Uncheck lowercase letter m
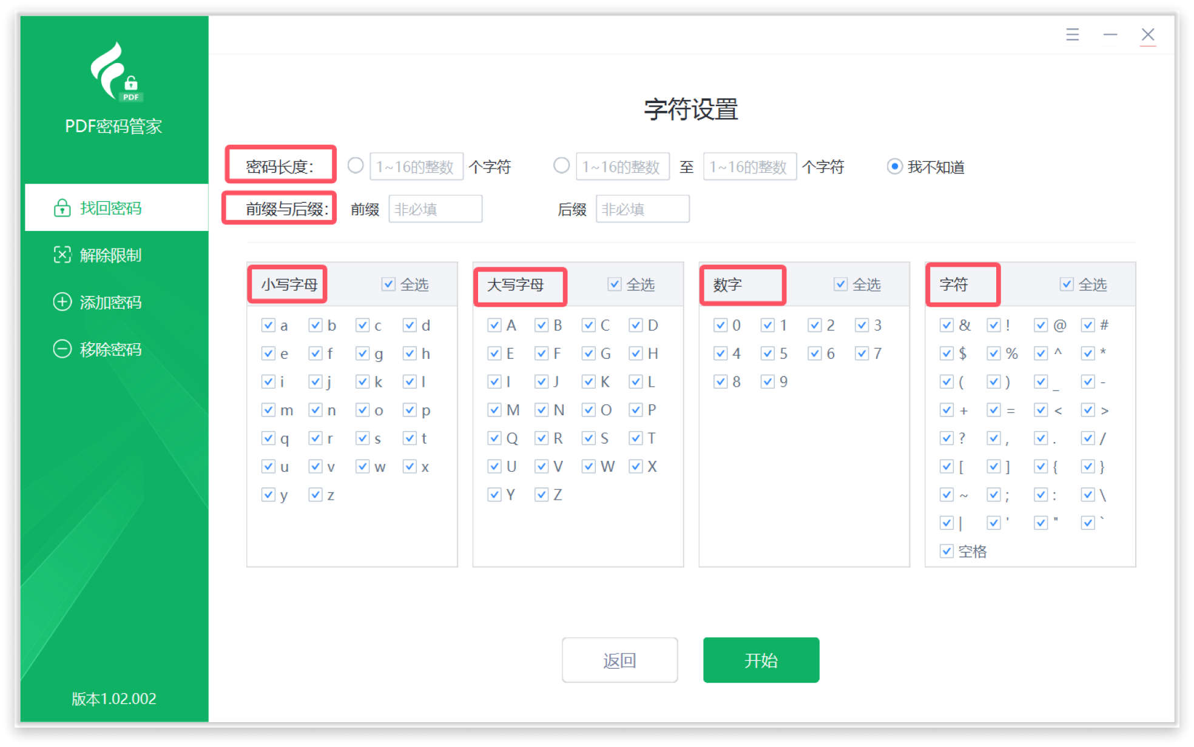The height and width of the screenshot is (747, 1194). point(268,410)
